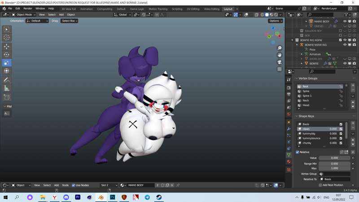Click the Range Min value field
Screen dimensions: 359x202
pos(334,164)
